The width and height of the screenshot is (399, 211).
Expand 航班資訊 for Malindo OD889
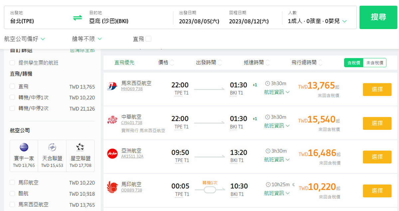(277, 193)
